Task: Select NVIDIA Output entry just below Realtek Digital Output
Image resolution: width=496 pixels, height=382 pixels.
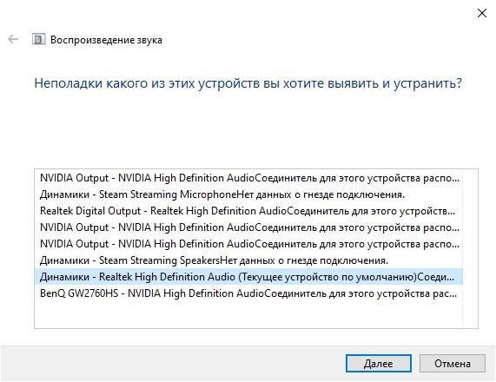Action: tap(248, 227)
